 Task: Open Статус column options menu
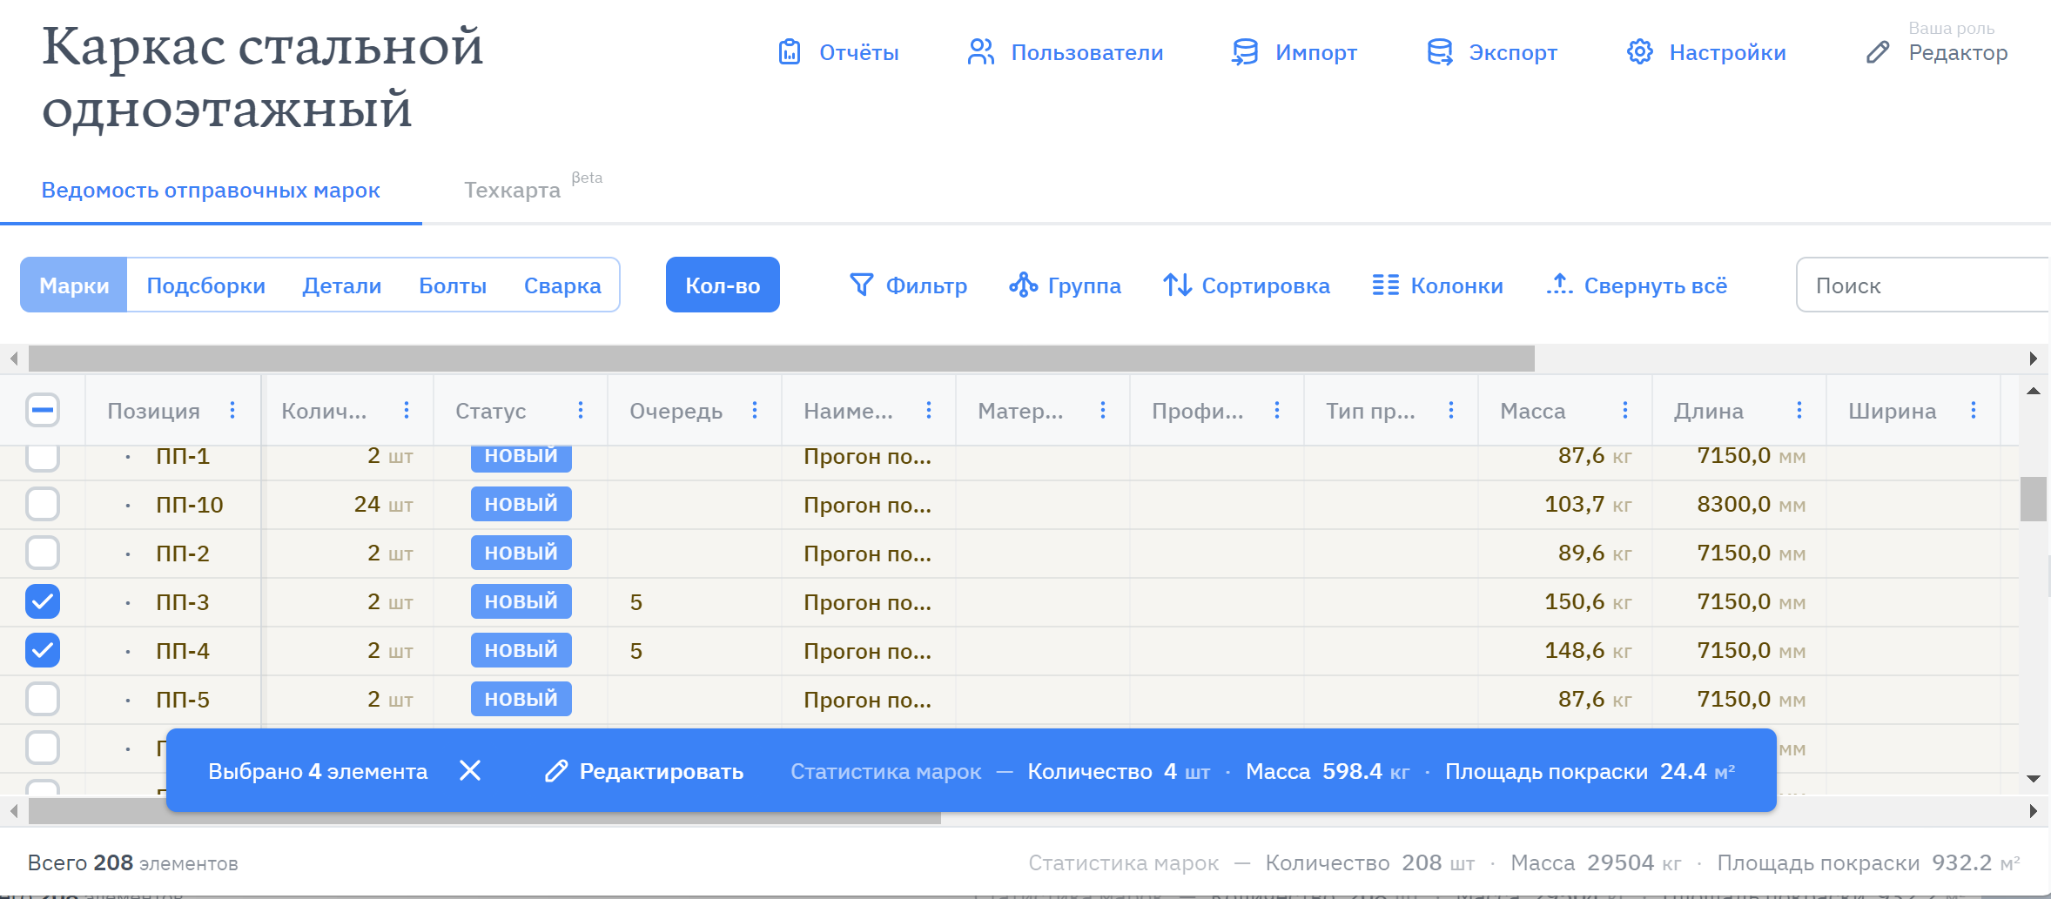tap(581, 410)
